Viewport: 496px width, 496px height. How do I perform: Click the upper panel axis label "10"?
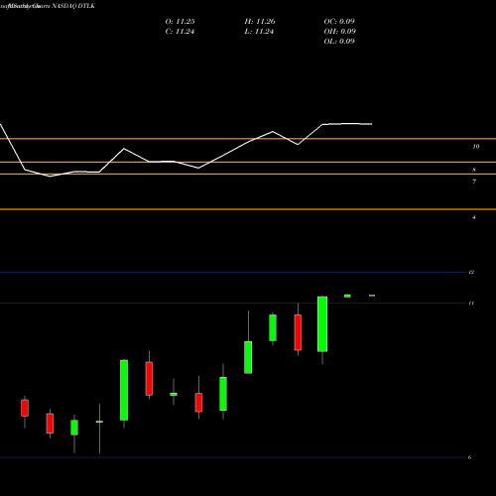coord(476,147)
